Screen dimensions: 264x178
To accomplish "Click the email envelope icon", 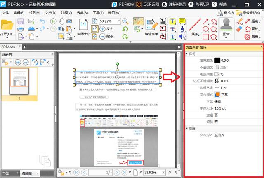I will [x=31, y=21].
